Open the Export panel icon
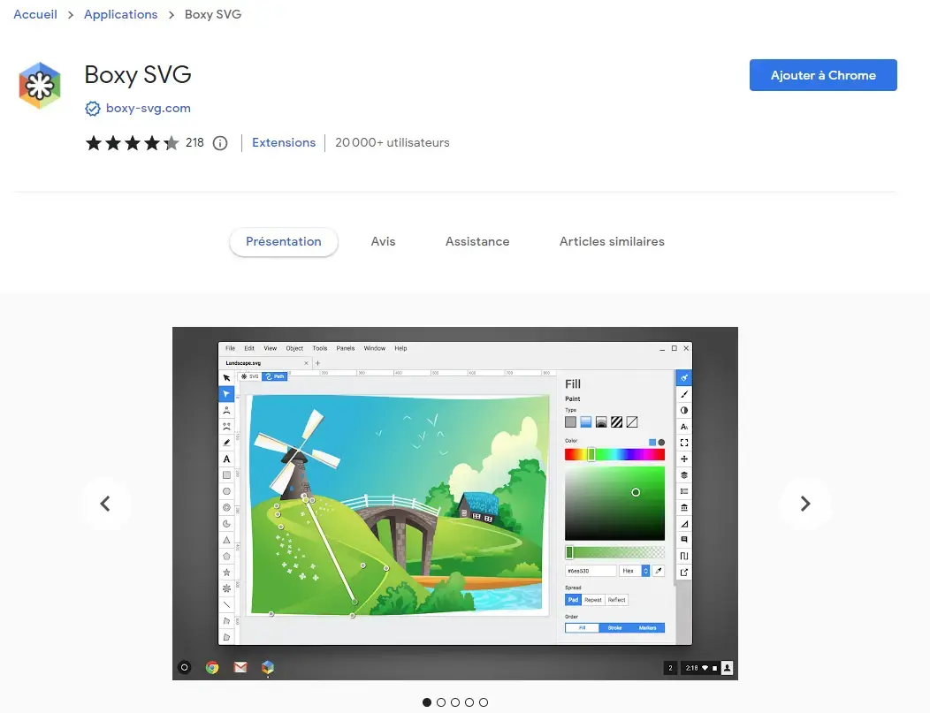The width and height of the screenshot is (930, 713). point(684,572)
